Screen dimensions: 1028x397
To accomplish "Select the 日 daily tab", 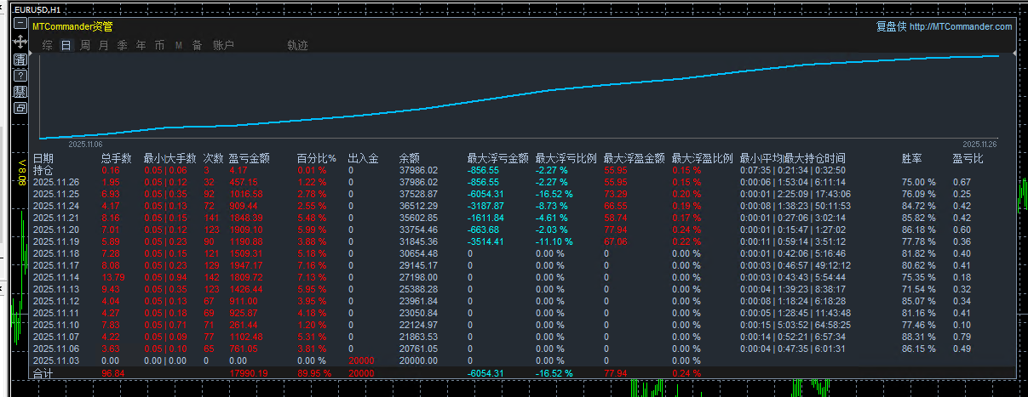I will (66, 45).
